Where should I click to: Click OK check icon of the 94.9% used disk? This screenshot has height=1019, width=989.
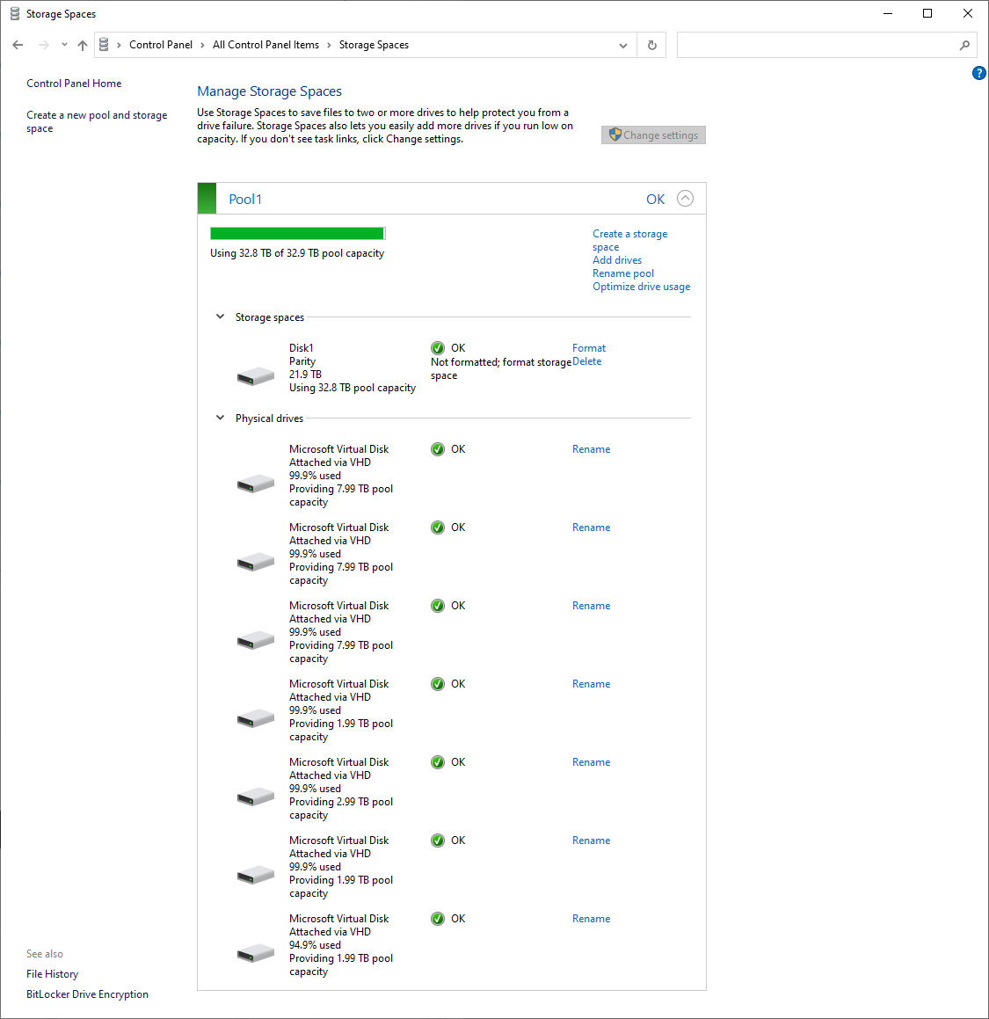coord(438,918)
